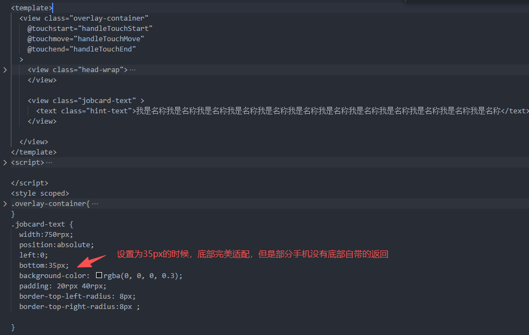This screenshot has width=529, height=335.
Task: Click the style scoped tag line
Action: pyautogui.click(x=40, y=194)
